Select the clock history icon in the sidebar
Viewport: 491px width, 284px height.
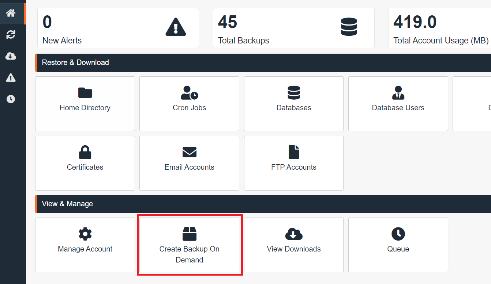[10, 99]
